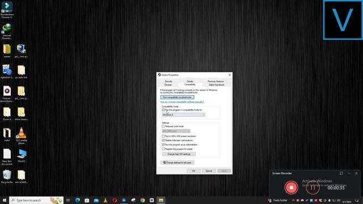Open the drive down... folder on desktop
Image resolution: width=363 pixels, height=204 pixels.
(22, 113)
